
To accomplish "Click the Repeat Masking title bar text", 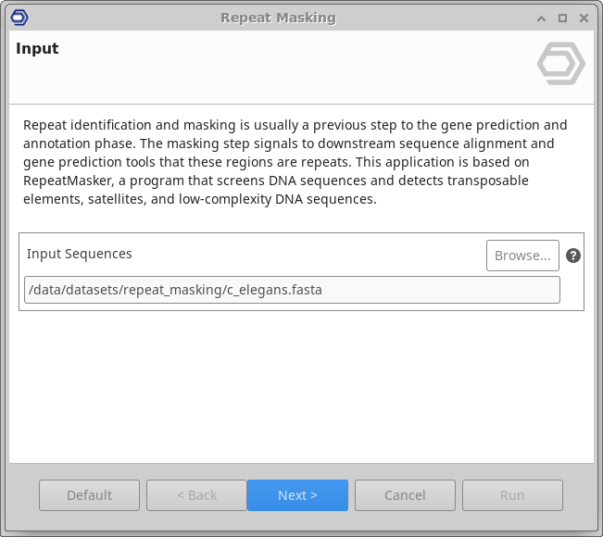I will [x=278, y=18].
